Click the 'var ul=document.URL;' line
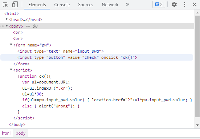200x139 pixels. tap(46, 82)
